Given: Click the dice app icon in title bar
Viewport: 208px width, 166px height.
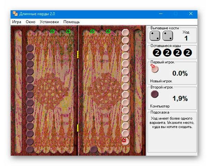Looking at the screenshot, I should [15, 14].
